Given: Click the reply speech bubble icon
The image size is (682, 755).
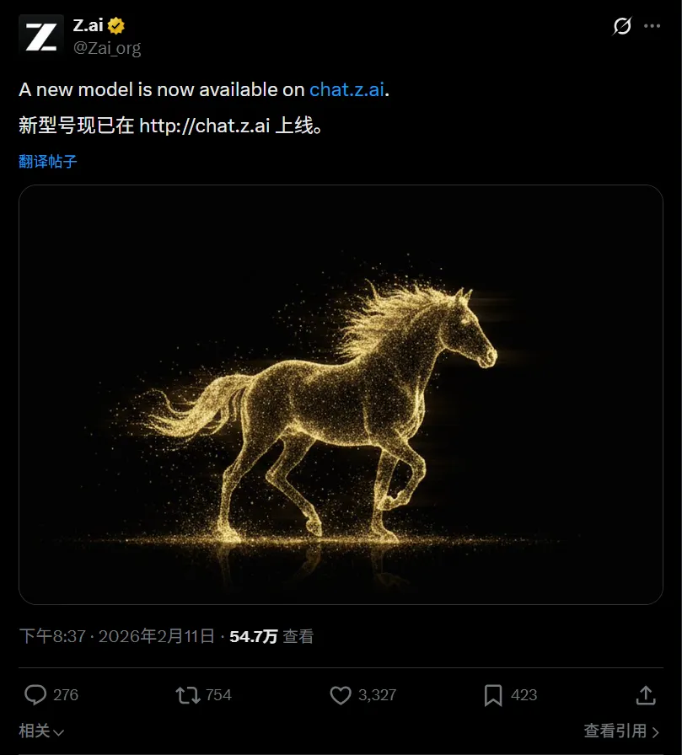Looking at the screenshot, I should tap(35, 695).
